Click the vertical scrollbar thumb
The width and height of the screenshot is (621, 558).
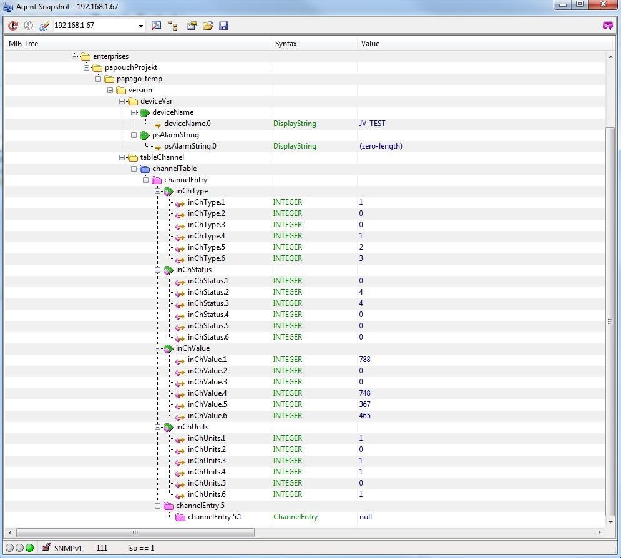(610, 321)
